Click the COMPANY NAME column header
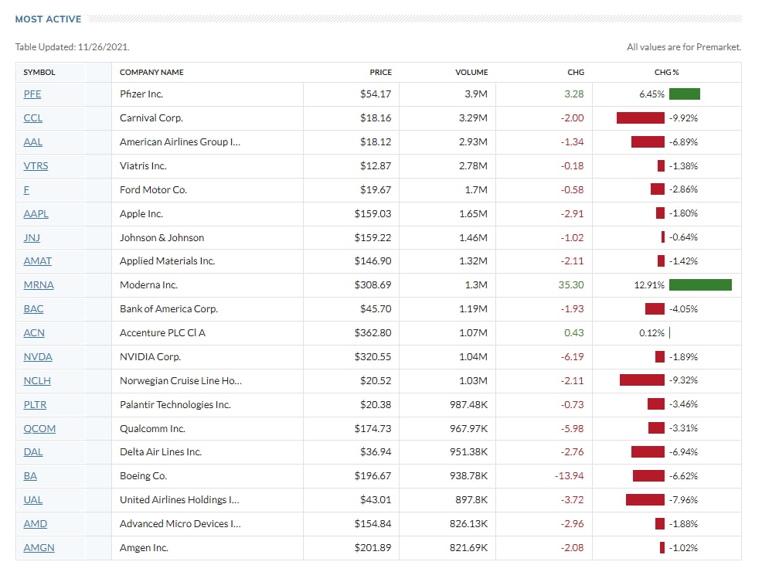 tap(151, 72)
